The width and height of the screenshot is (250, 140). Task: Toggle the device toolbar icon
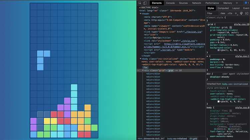[x=145, y=3]
